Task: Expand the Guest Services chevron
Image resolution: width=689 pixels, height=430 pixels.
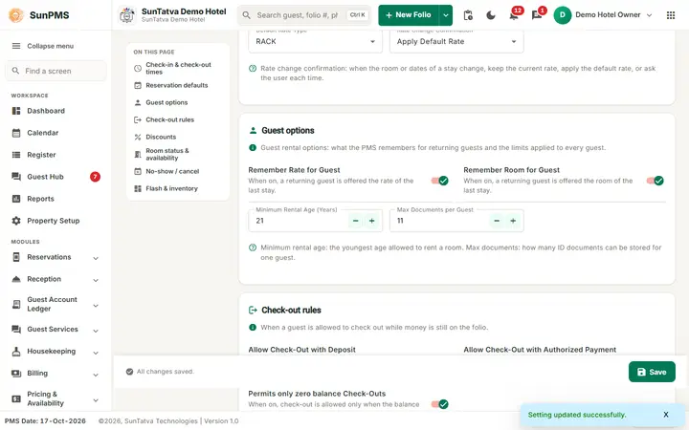Action: click(96, 331)
